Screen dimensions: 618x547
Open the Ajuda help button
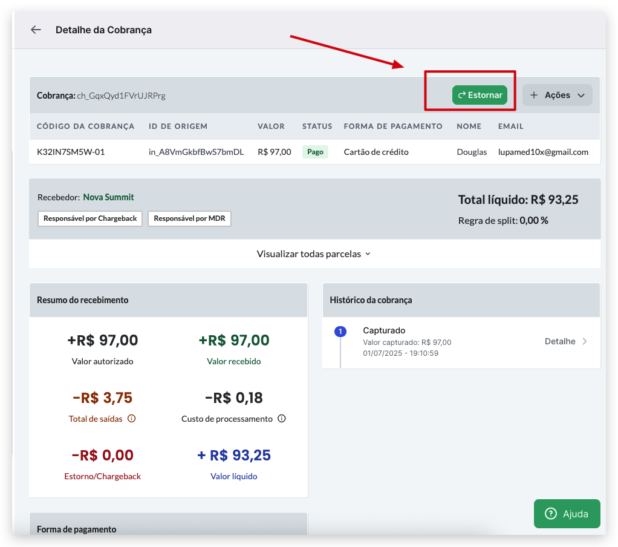pos(567,514)
